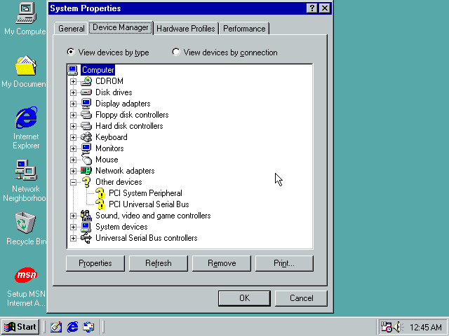Click the Monitors category icon

[86, 148]
